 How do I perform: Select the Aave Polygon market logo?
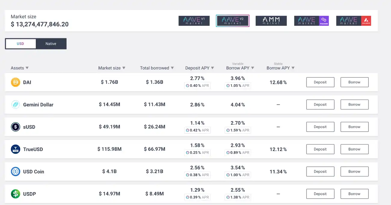tap(311, 21)
